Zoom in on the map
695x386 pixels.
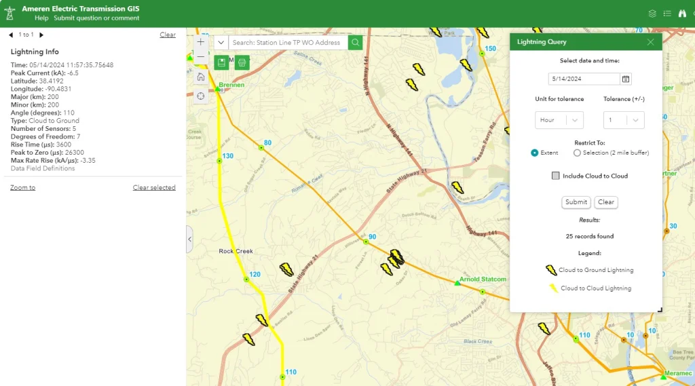[201, 42]
